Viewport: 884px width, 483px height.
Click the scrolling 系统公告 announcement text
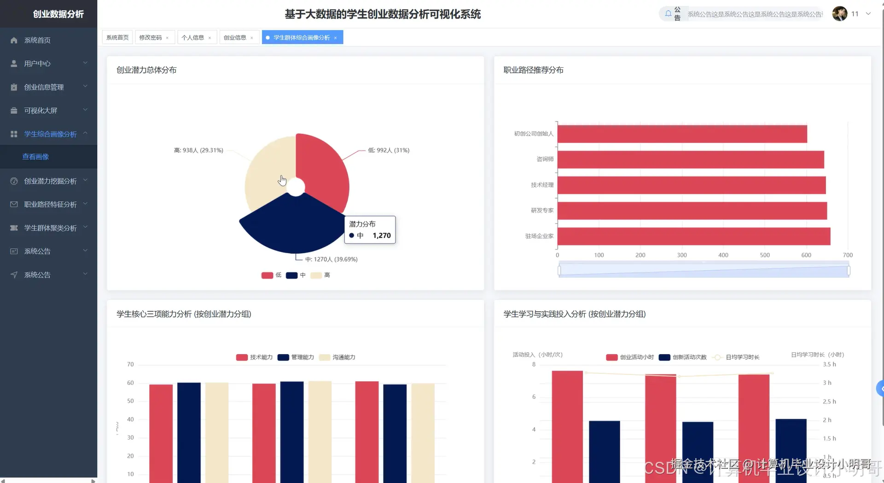tap(755, 14)
